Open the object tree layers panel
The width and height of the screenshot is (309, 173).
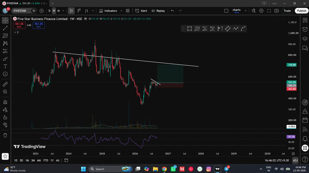tap(305, 39)
